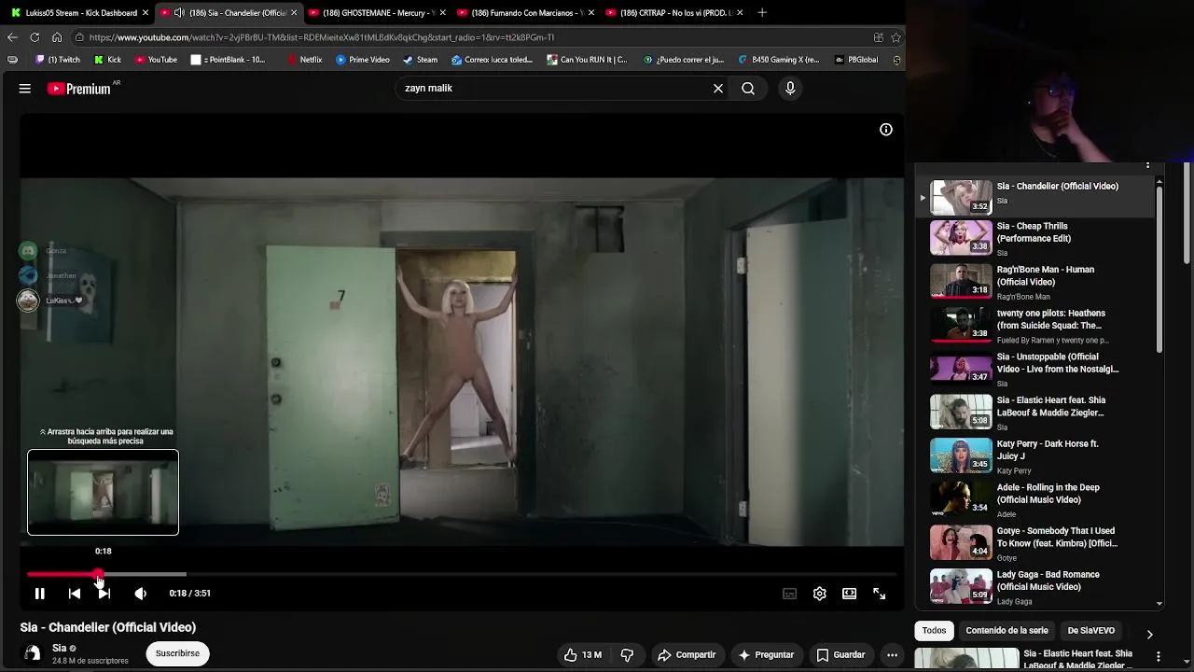Bookmark this page with star icon

click(895, 37)
